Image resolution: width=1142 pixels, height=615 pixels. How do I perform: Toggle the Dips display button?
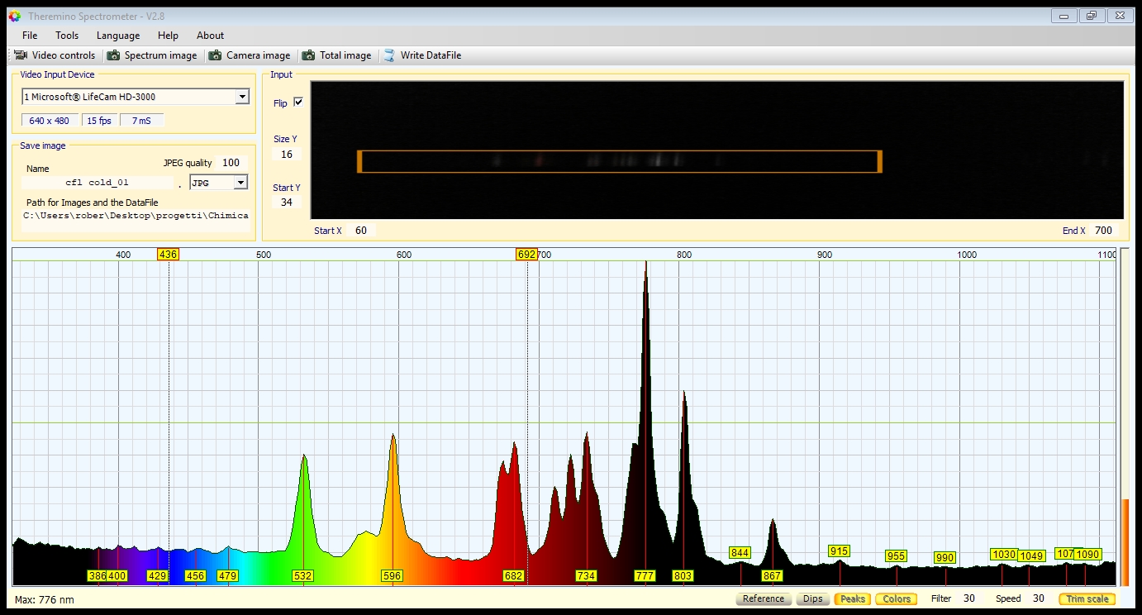click(812, 598)
